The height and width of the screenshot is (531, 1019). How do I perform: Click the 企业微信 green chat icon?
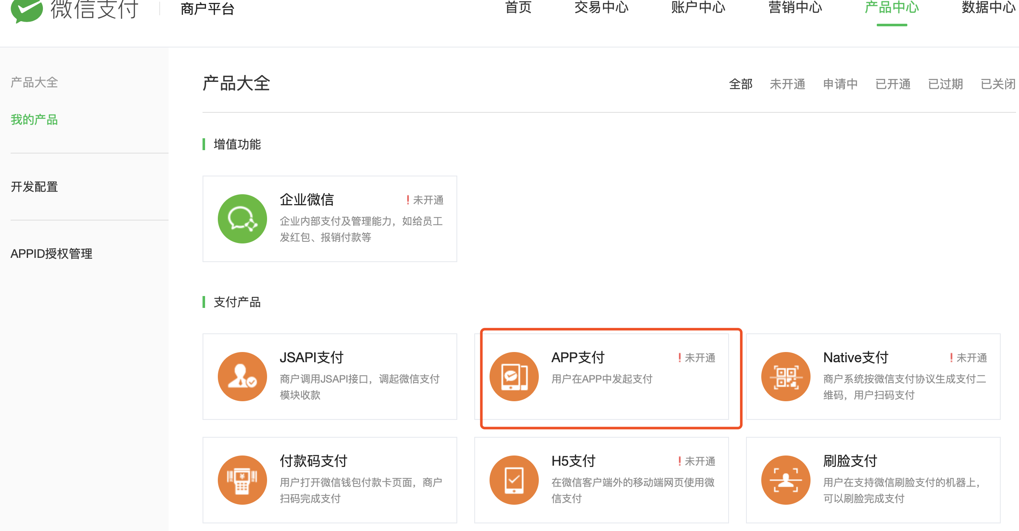[242, 219]
